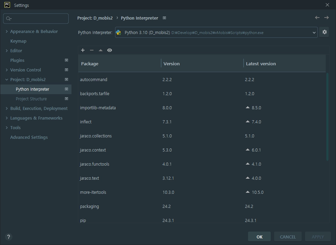The image size is (336, 245).
Task: Click the project-level marker icon beside breadcrumb
Action: pos(164,18)
